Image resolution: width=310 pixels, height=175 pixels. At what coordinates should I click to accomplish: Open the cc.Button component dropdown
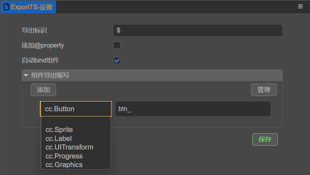[76, 109]
